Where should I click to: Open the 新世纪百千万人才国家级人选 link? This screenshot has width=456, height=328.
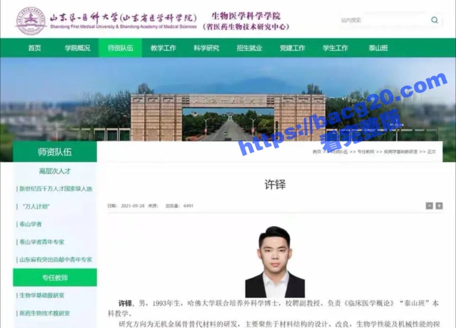coord(55,188)
